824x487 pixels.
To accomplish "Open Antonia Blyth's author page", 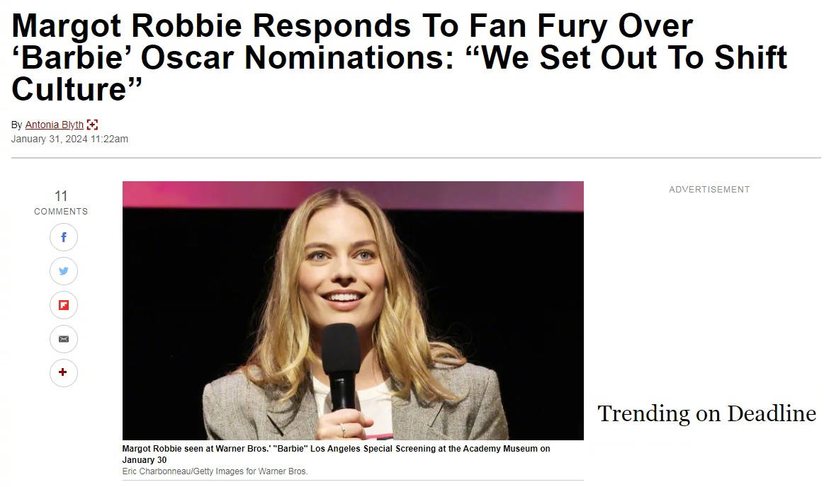I will click(x=54, y=125).
